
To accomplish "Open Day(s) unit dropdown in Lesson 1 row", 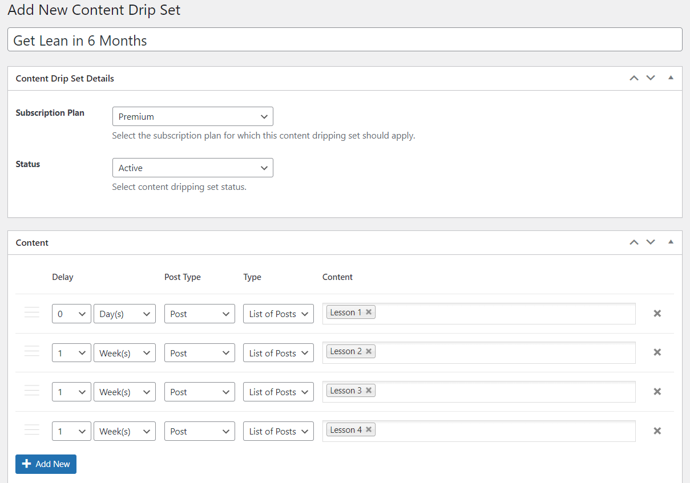I will tap(124, 314).
